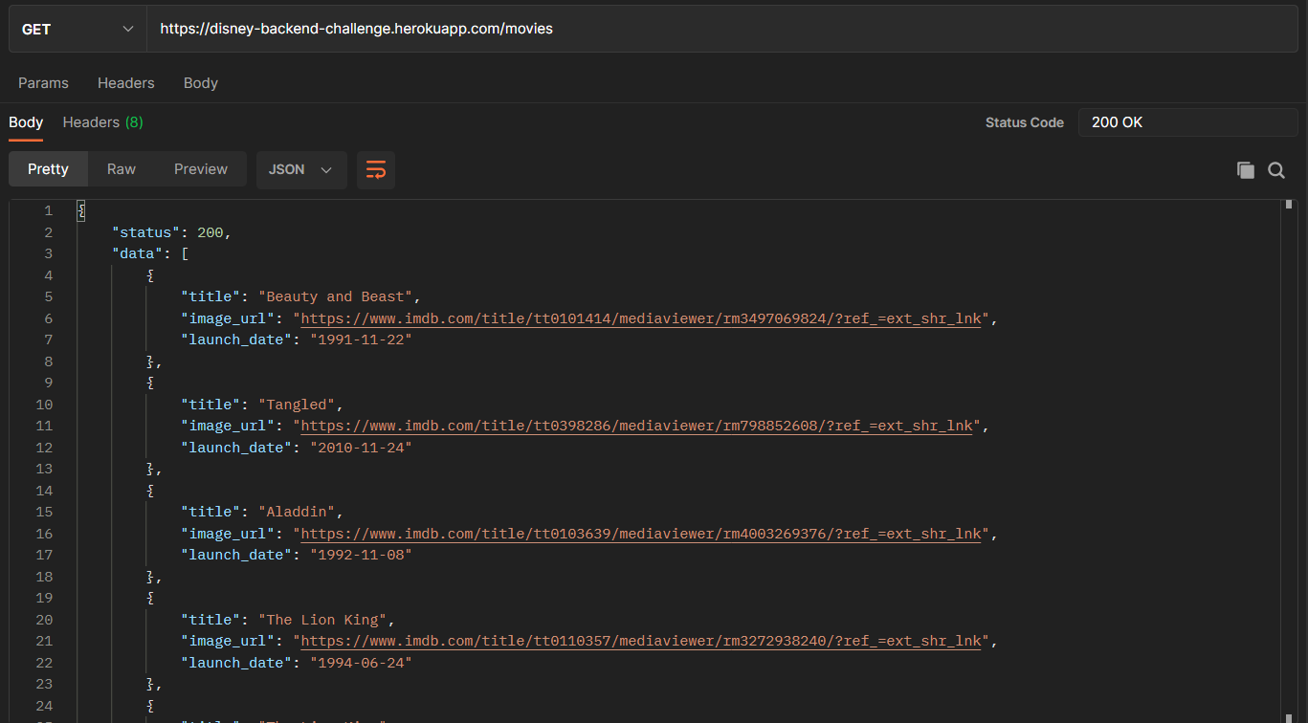Viewport: 1308px width, 723px height.
Task: Switch to Raw view mode
Action: 122,169
